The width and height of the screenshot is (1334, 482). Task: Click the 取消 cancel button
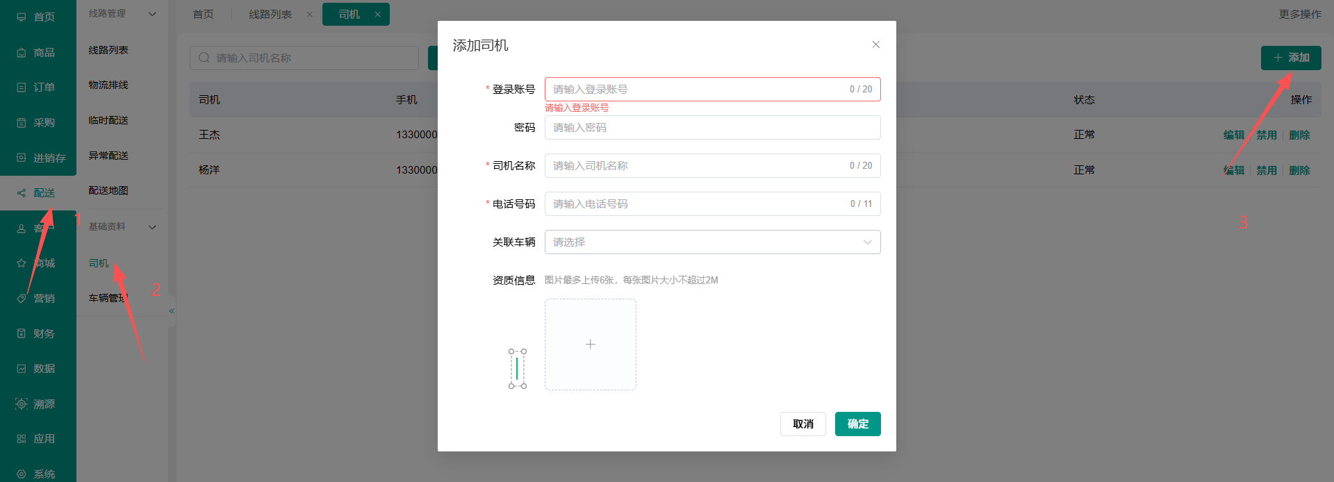point(803,424)
